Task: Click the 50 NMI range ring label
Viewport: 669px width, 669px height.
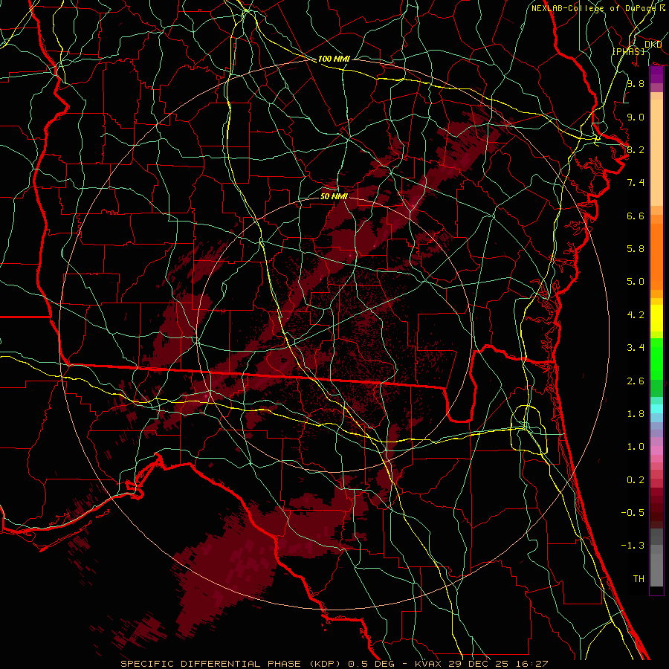Action: click(334, 196)
